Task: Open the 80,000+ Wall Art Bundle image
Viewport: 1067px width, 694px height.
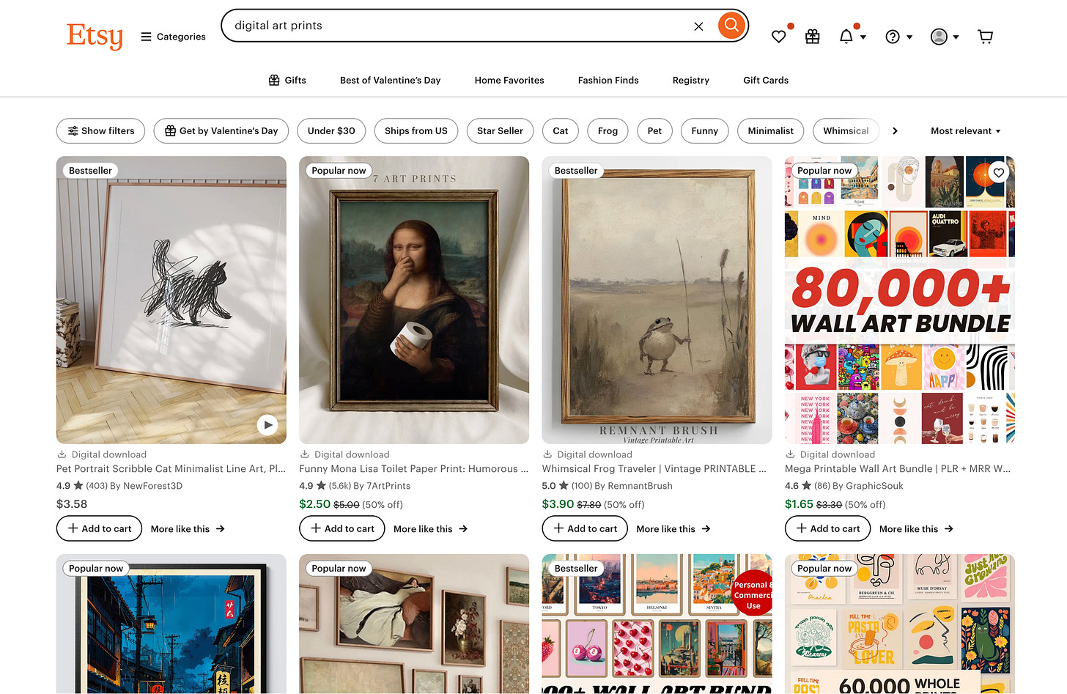Action: point(900,300)
